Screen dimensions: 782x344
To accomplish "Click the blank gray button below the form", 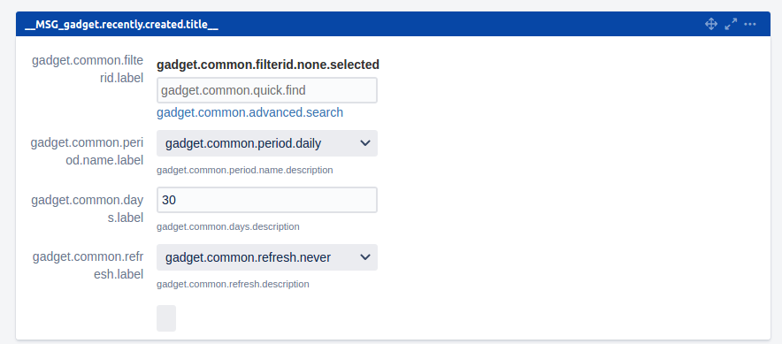I will click(x=166, y=318).
